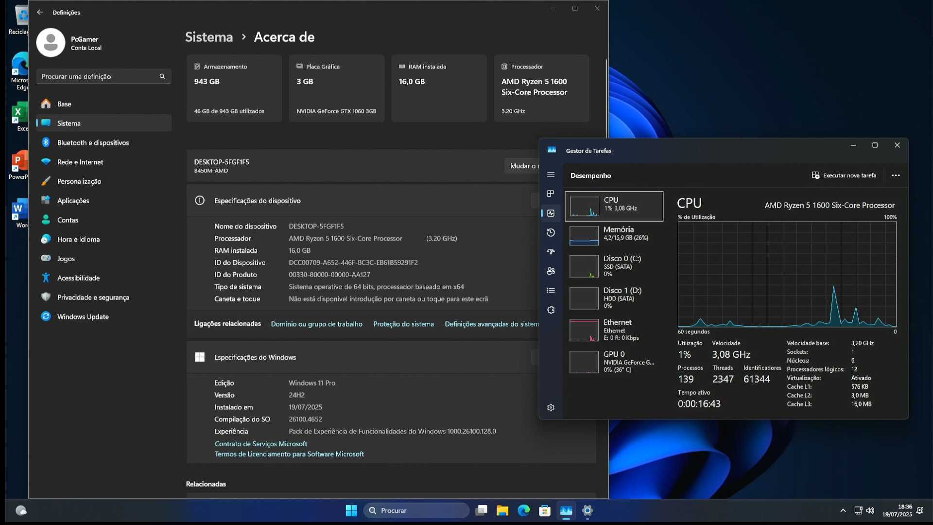Viewport: 933px width, 525px height.
Task: Open the Details list icon in Task Manager
Action: (x=551, y=290)
